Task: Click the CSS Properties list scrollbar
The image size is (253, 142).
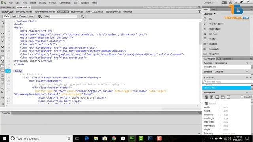Action: click(x=252, y=117)
